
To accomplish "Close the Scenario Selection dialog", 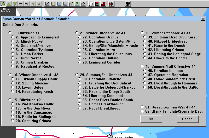I will click(203, 19).
